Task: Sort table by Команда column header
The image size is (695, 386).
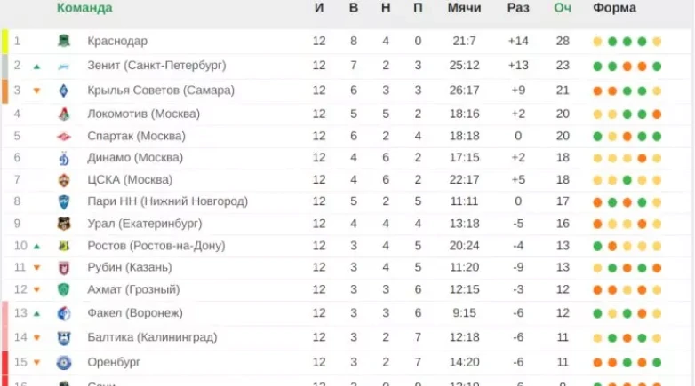Action: 84,8
